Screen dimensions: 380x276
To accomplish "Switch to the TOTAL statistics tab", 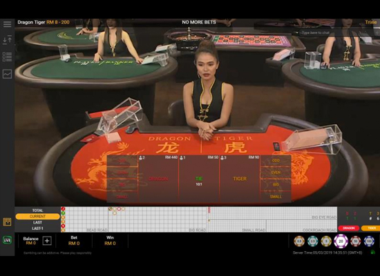I will click(37, 210).
